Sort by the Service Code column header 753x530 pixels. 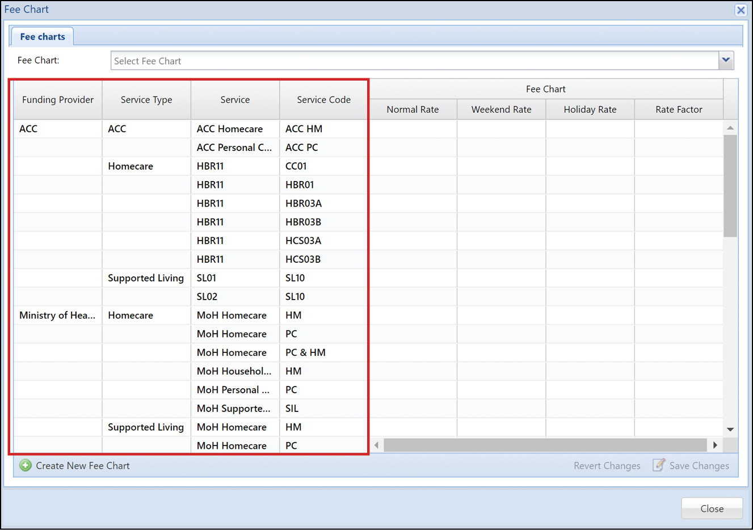click(x=323, y=100)
